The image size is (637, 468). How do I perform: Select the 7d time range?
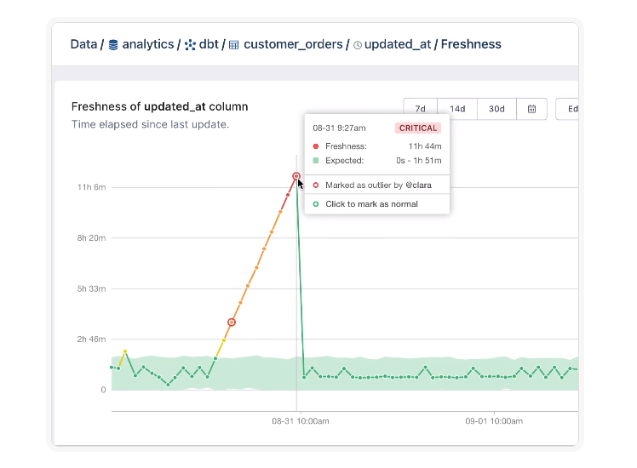421,109
